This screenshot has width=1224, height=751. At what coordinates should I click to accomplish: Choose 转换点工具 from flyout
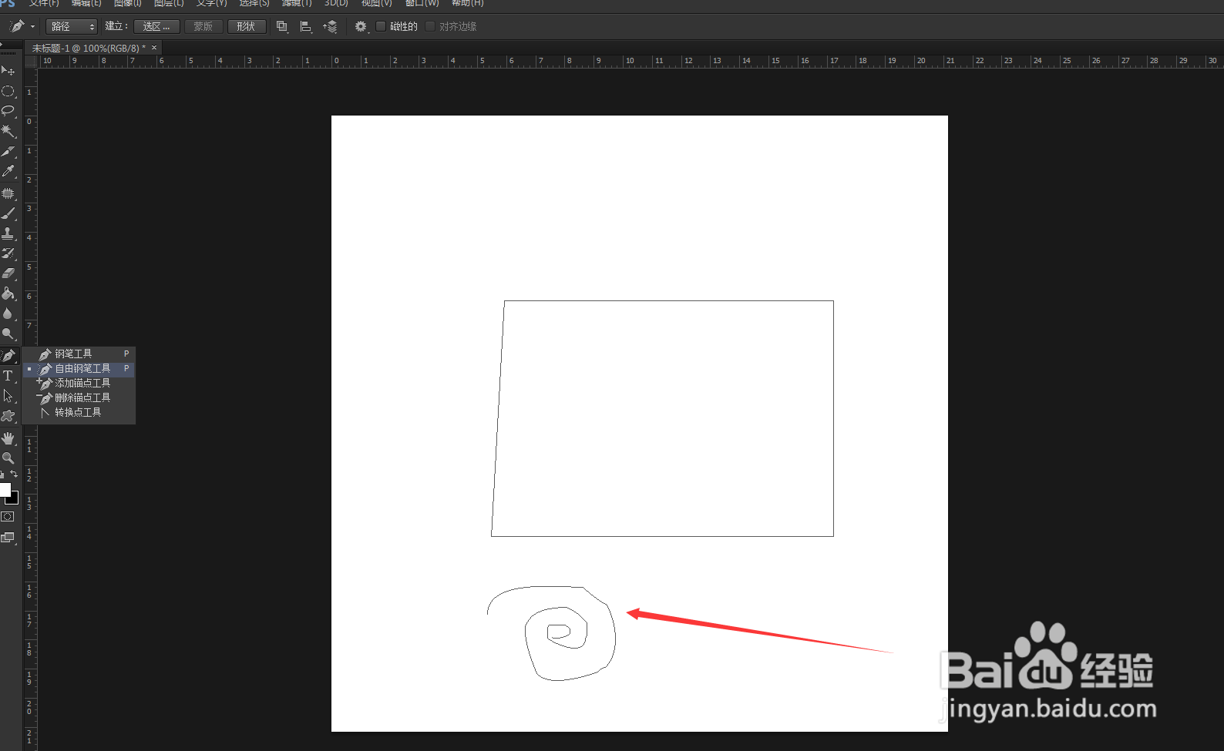tap(79, 412)
